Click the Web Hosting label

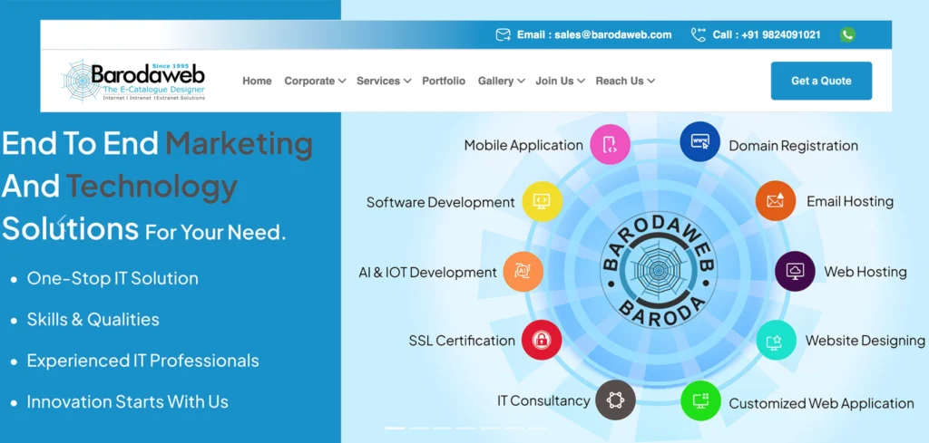[865, 272]
